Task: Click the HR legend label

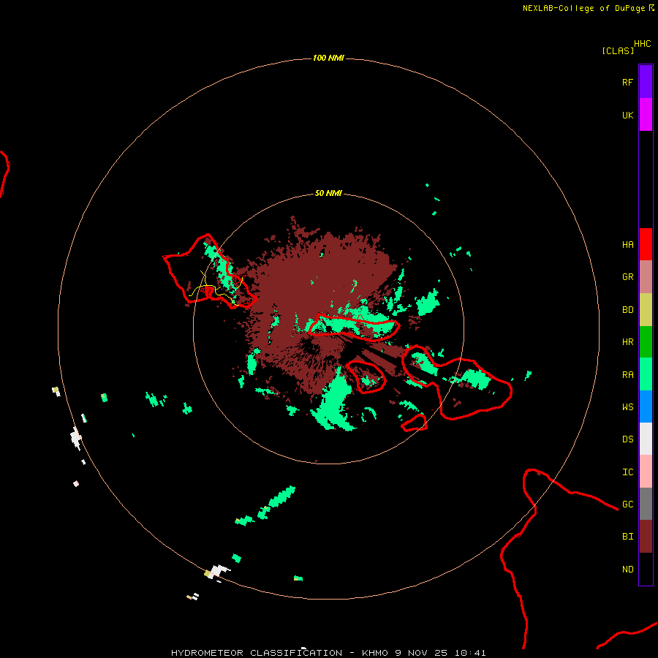Action: point(627,342)
